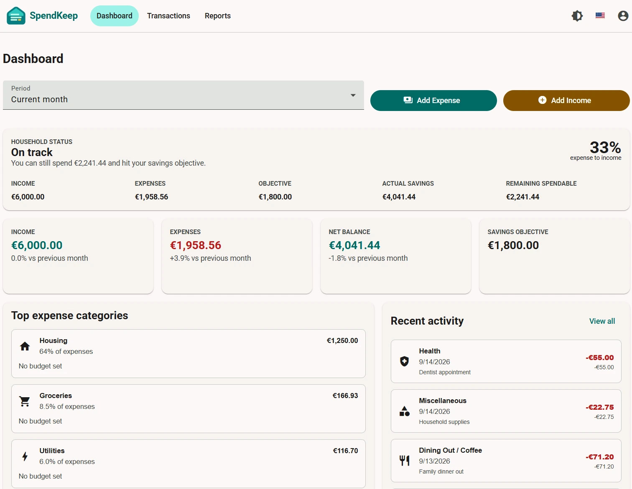Switch to the Reports tab
Screen dimensions: 632x489
(218, 16)
